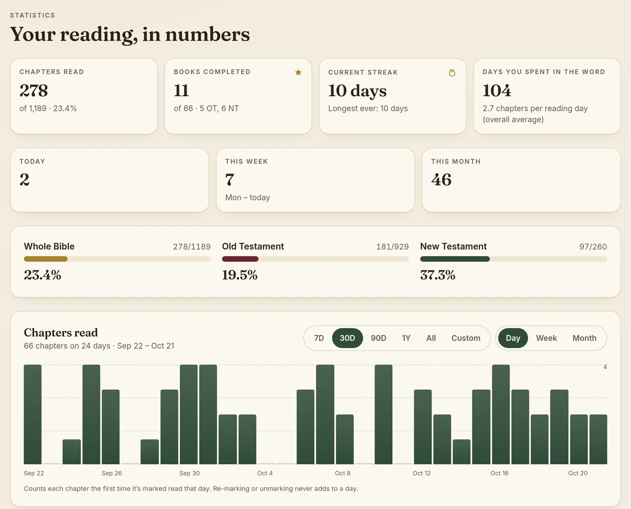Click the Oct 20 chart bar
This screenshot has height=509, width=631.
coord(579,439)
